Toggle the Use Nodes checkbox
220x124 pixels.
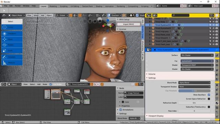(51, 84)
